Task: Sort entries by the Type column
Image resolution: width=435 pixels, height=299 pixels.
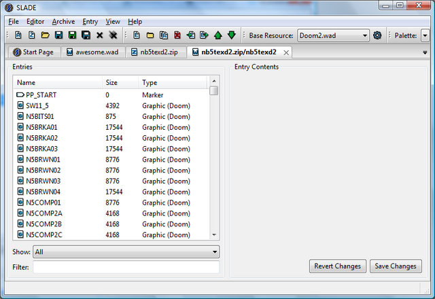Action: tap(173, 83)
